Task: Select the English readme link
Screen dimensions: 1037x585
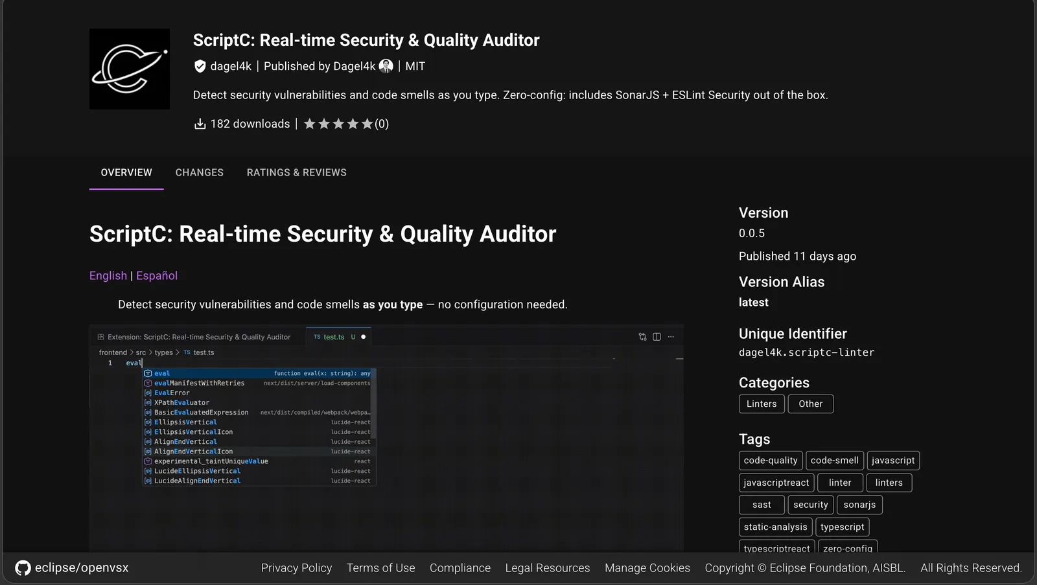Action: [x=108, y=275]
